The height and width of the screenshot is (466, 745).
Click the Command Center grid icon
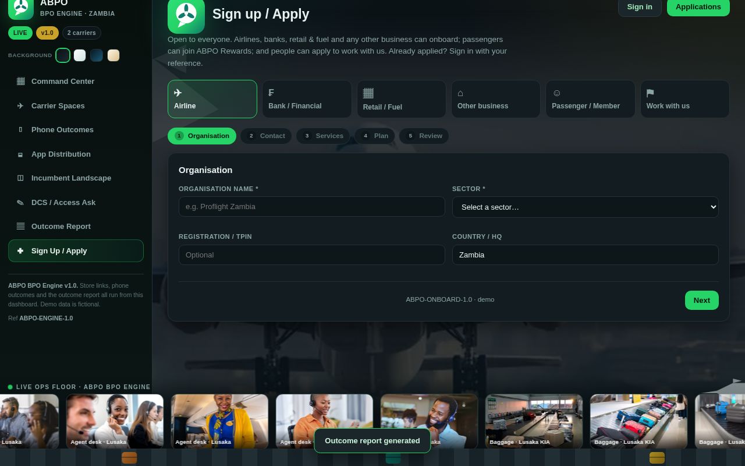tap(20, 81)
